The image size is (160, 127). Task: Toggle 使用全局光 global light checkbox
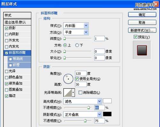77,79
